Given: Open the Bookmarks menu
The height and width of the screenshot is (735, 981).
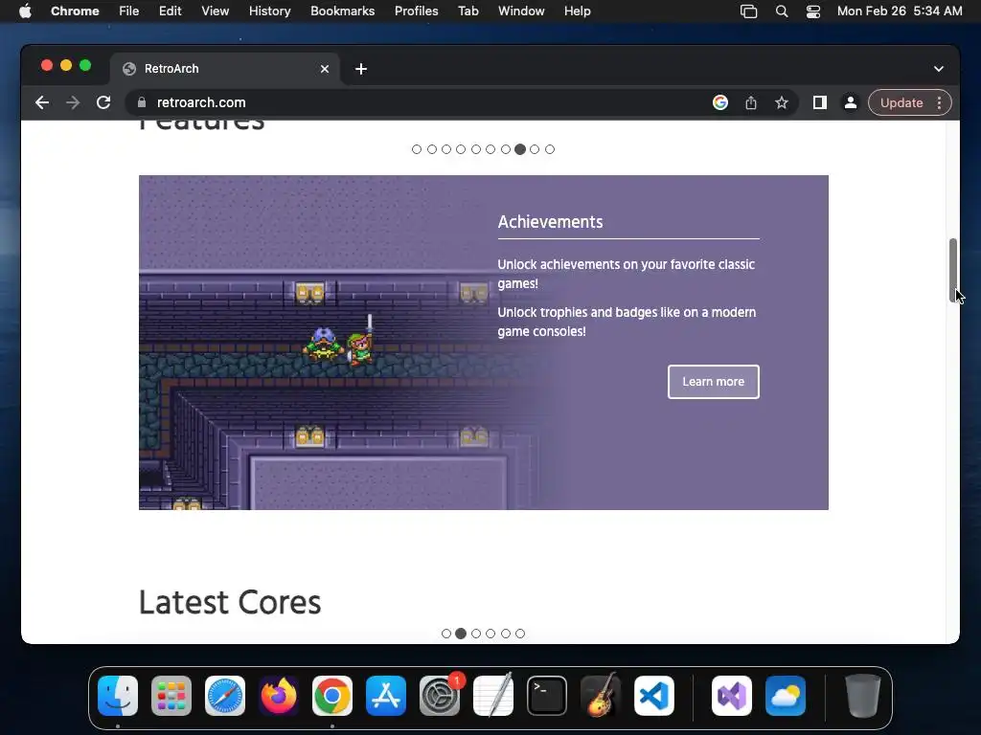Looking at the screenshot, I should (x=343, y=11).
